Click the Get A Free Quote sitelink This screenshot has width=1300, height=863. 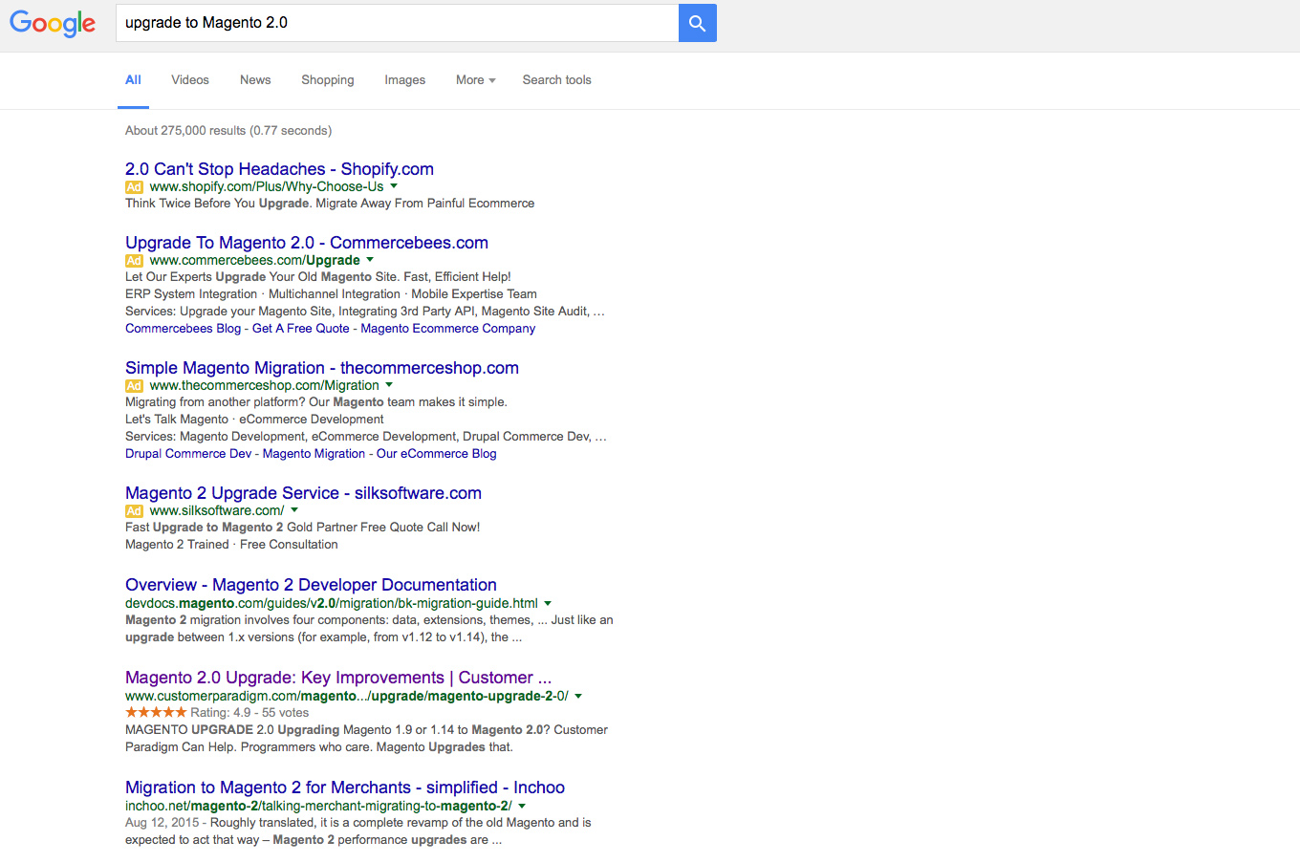[x=301, y=329]
